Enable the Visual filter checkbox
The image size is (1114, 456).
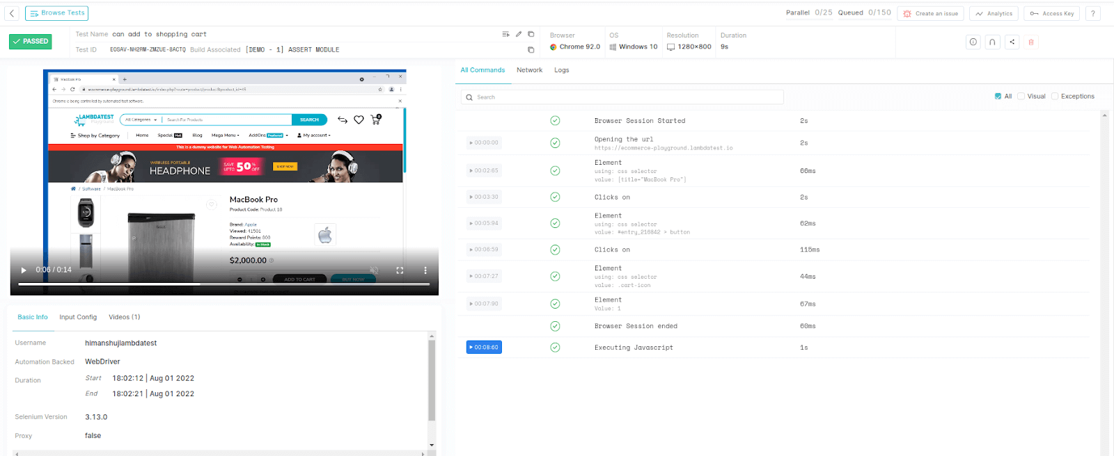(x=1021, y=97)
